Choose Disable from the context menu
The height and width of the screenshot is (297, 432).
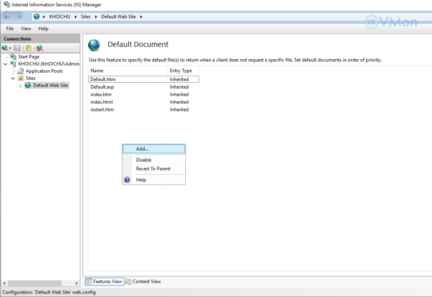[x=154, y=160]
